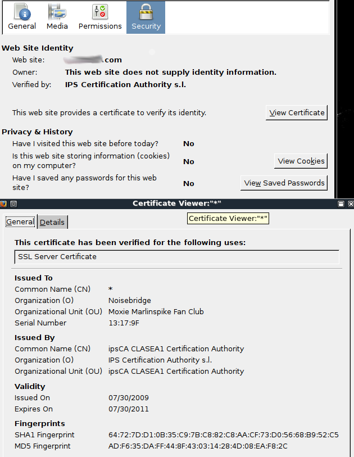354x457 pixels.
Task: Click the View Certificate button
Action: (x=297, y=112)
